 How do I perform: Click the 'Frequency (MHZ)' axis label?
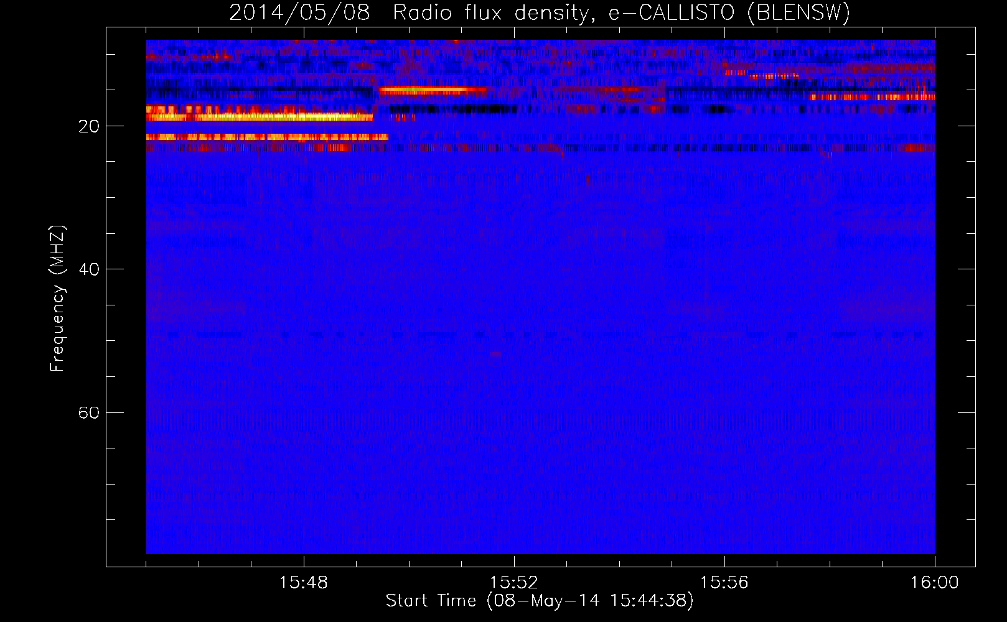coord(57,299)
